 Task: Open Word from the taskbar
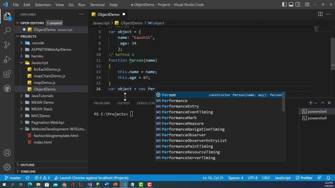(x=107, y=185)
